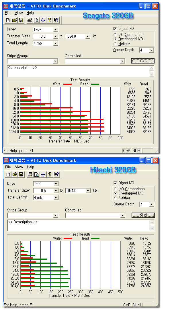Toggle Direct I/O checkbox in Hitachi window
Screen dimensions: 172x316
[115, 183]
